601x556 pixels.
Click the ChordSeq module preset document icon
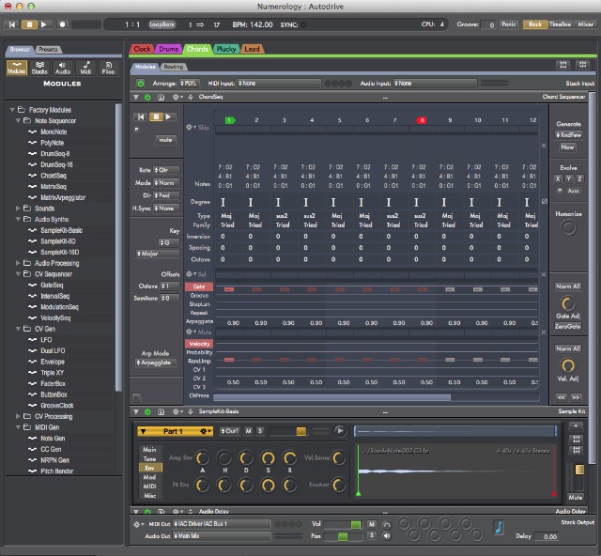tap(161, 97)
